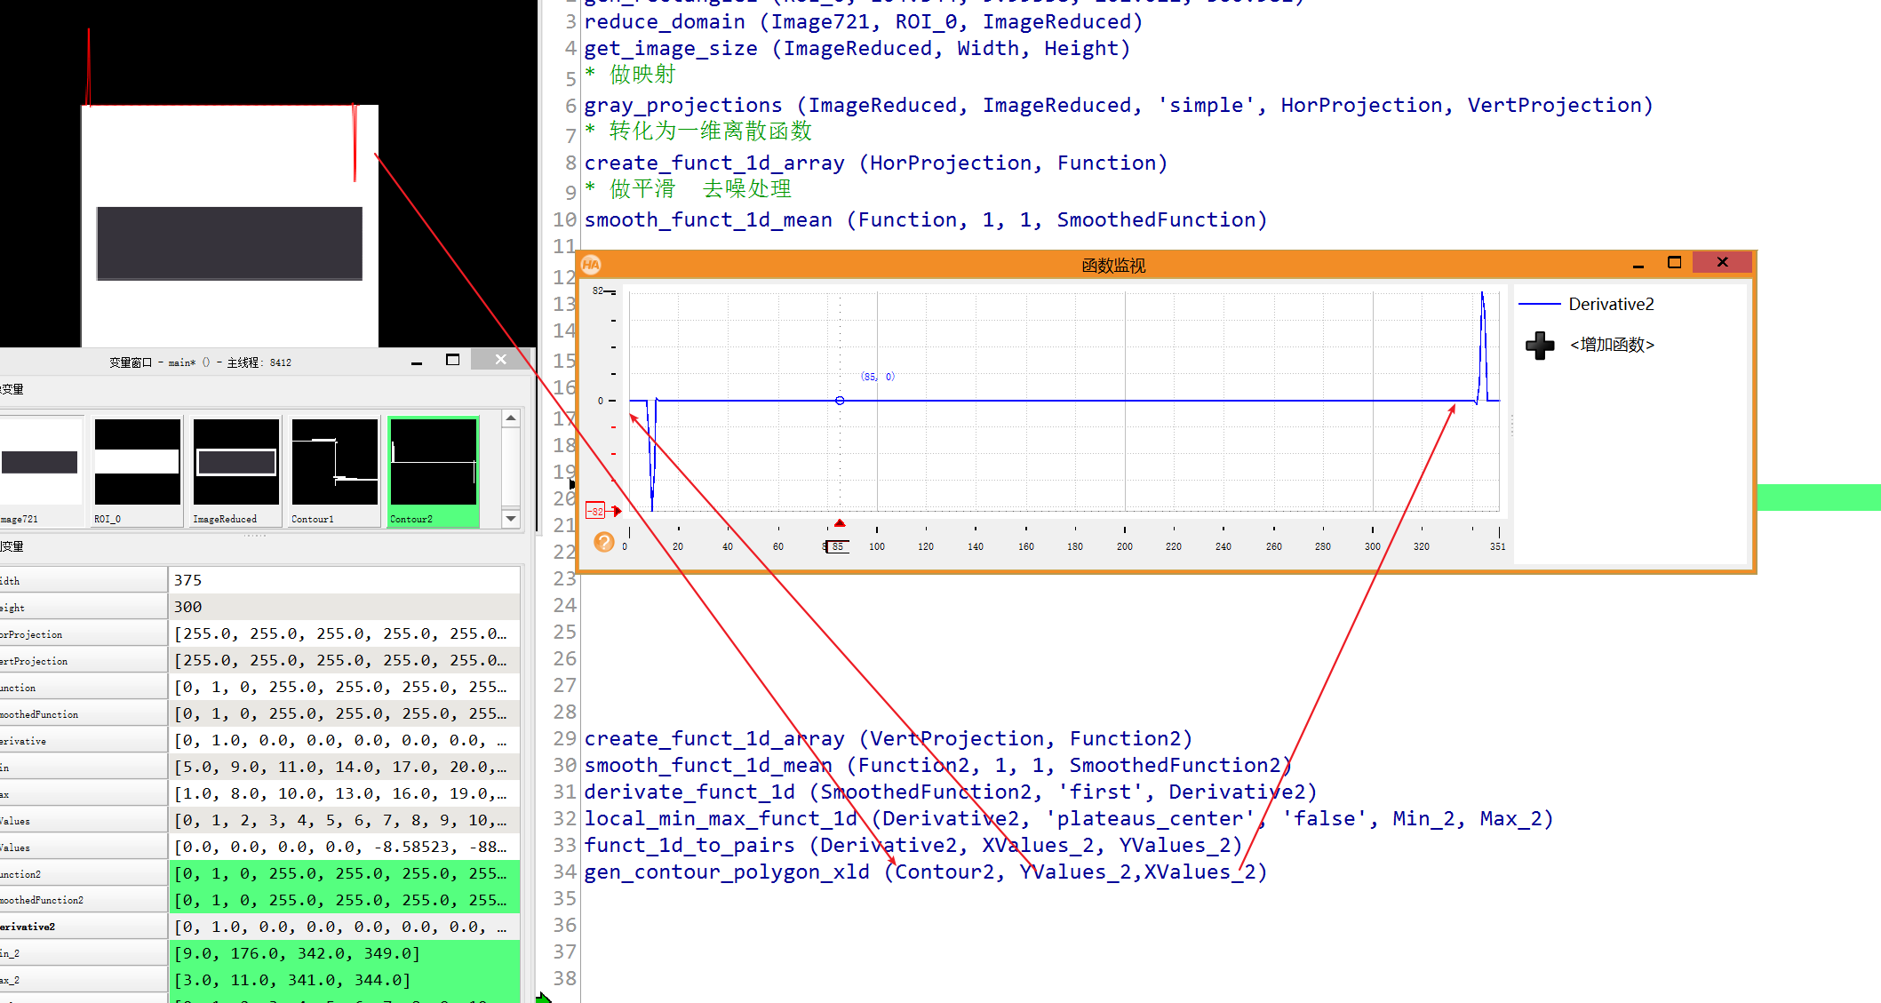Maximize the variable window

click(452, 360)
